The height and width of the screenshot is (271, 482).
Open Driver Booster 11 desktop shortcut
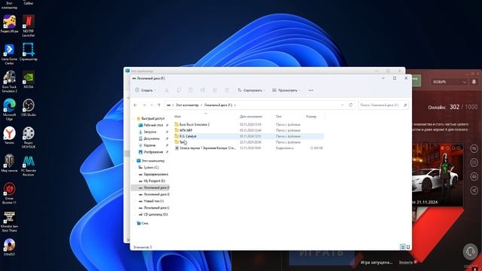[x=9, y=193]
